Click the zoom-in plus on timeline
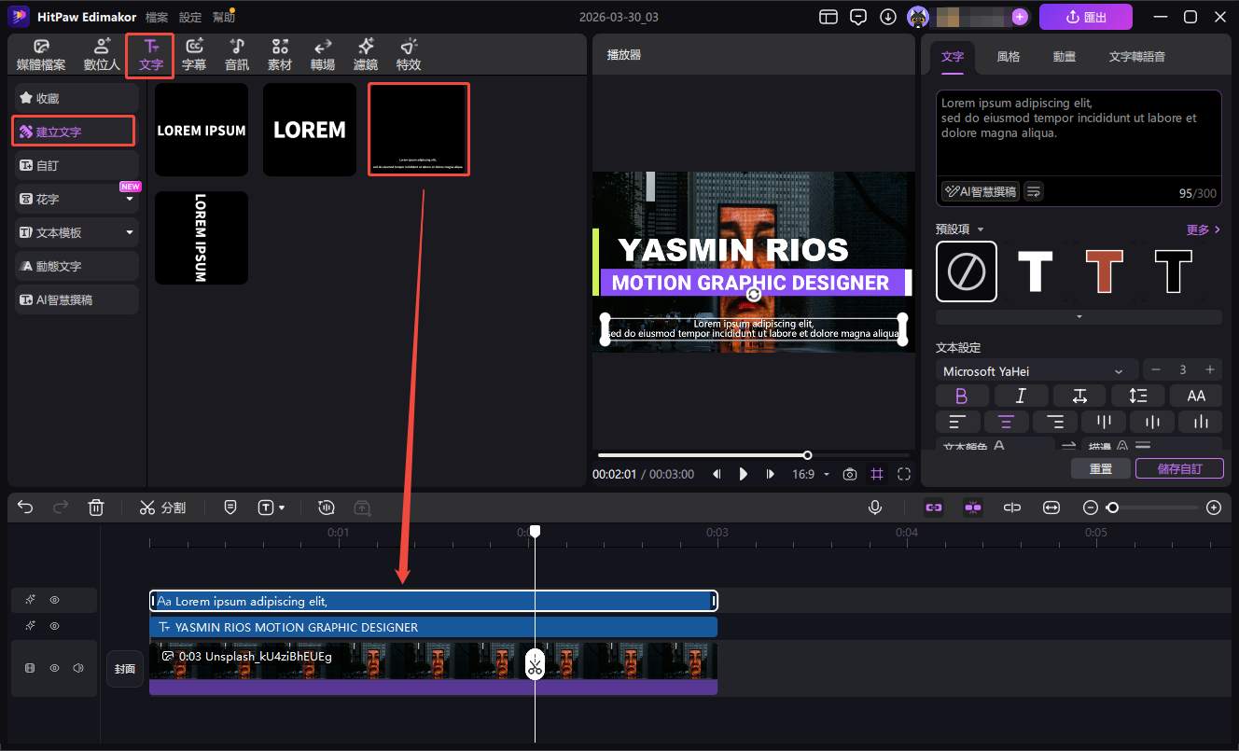This screenshot has height=751, width=1239. pos(1213,508)
